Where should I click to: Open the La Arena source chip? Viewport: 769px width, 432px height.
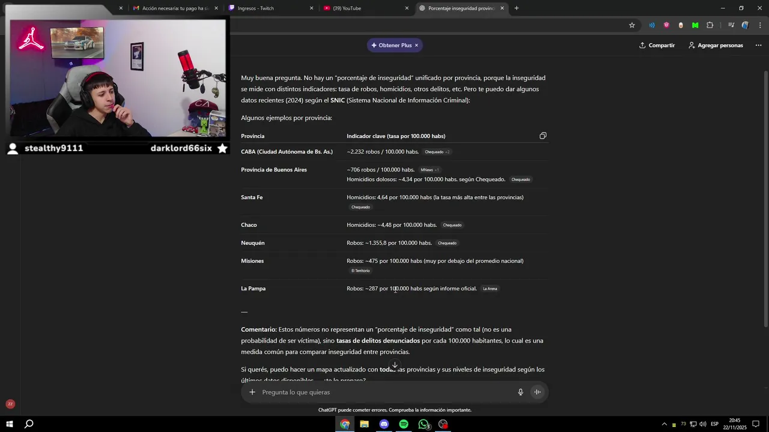[x=490, y=289]
